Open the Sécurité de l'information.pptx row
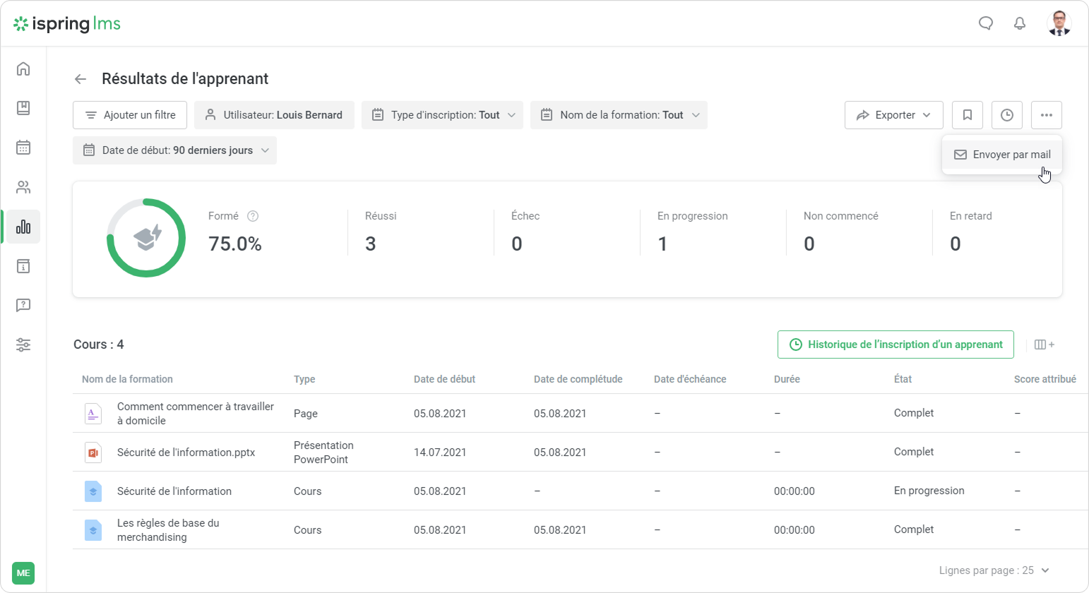The width and height of the screenshot is (1089, 593). pyautogui.click(x=186, y=453)
